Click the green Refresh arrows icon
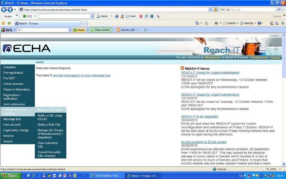This screenshot has height=179, width=286. click(222, 10)
